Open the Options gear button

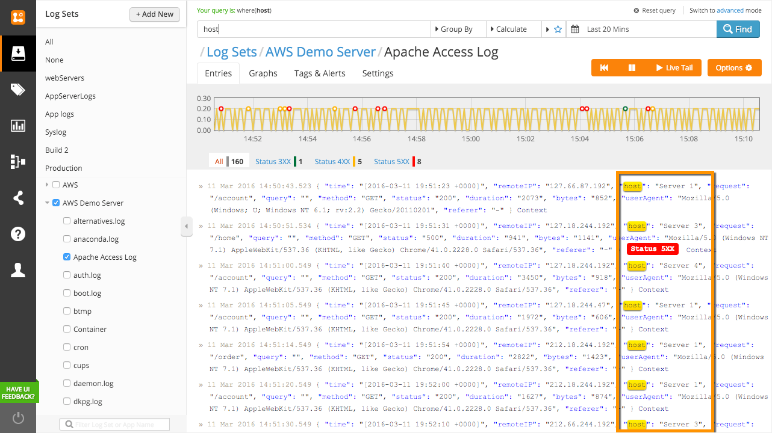[x=734, y=68]
